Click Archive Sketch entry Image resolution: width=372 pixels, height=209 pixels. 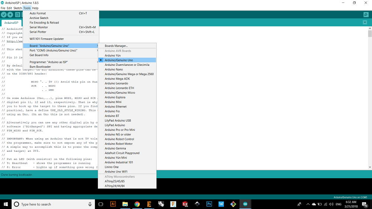coord(61,18)
